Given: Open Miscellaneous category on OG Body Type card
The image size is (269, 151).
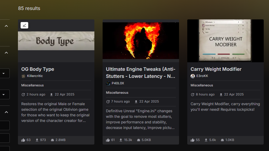Looking at the screenshot, I should pyautogui.click(x=32, y=85).
